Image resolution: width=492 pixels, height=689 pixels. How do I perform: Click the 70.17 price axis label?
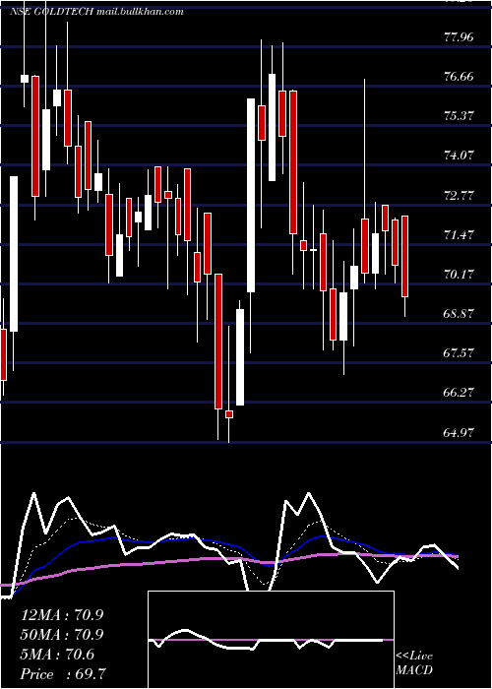[460, 275]
